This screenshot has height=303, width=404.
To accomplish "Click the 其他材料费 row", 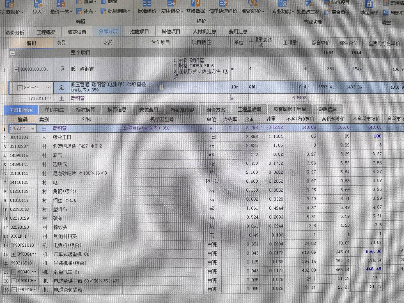I will (x=202, y=236).
